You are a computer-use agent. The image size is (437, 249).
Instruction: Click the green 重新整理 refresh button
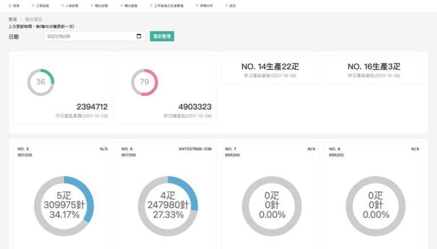click(x=162, y=36)
